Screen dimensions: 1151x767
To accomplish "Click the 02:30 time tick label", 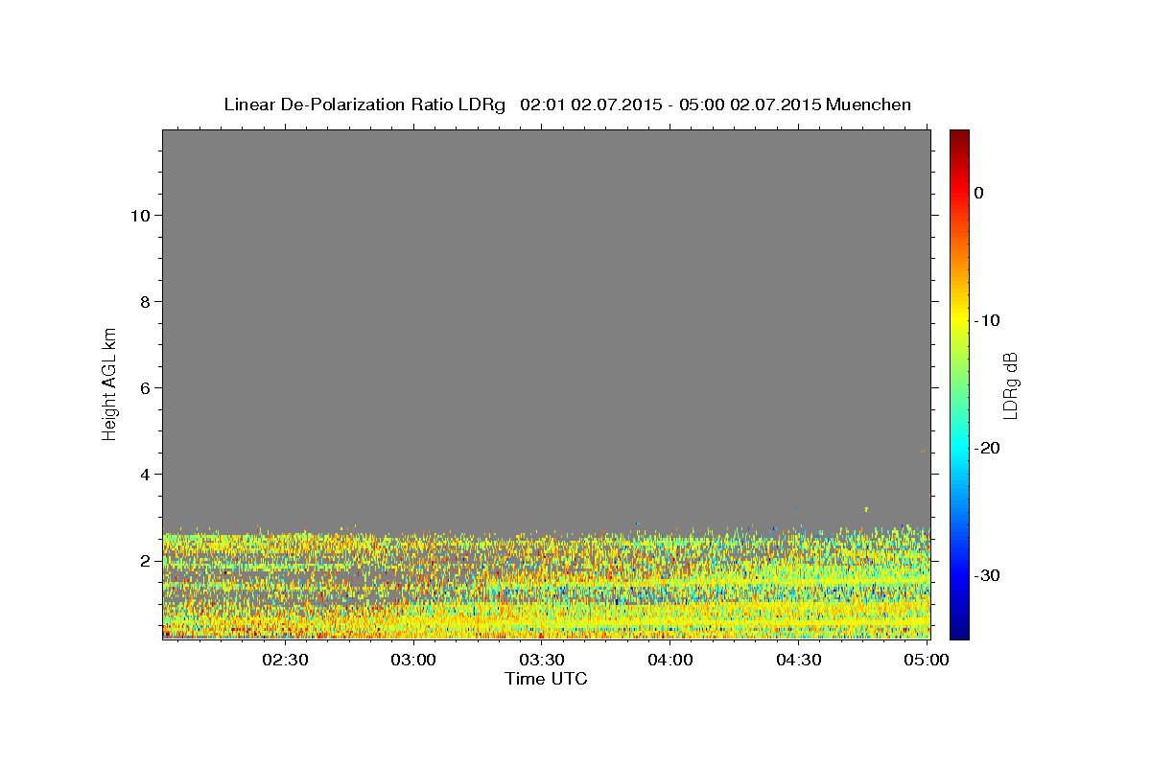I will click(x=285, y=660).
